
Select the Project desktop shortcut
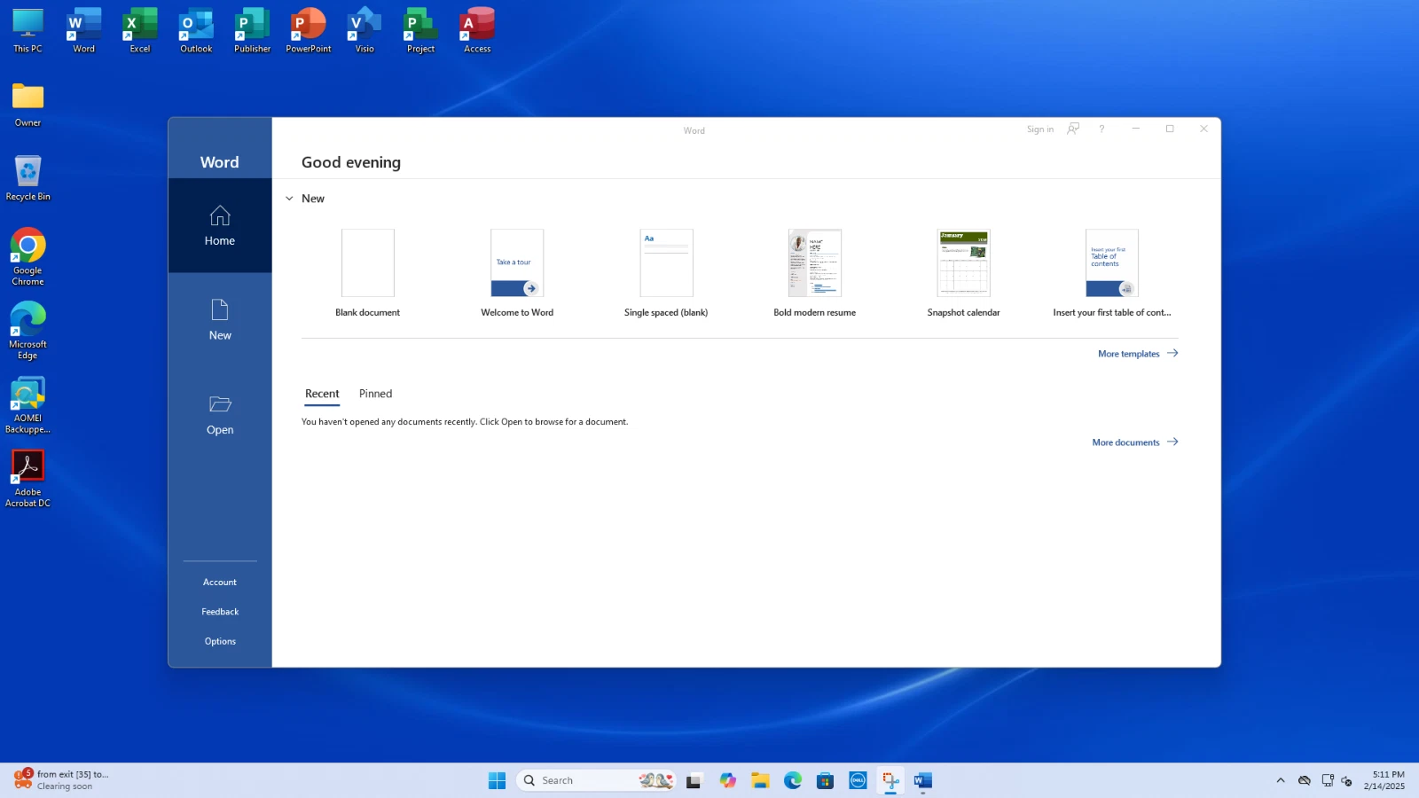pos(420,31)
